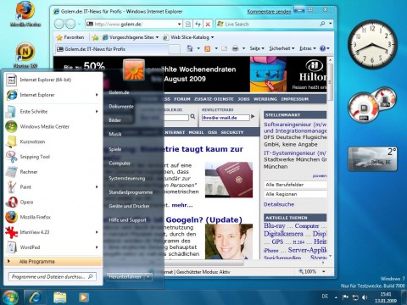
Task: Click the Action Center flag tray icon
Action: pyautogui.click(x=345, y=297)
